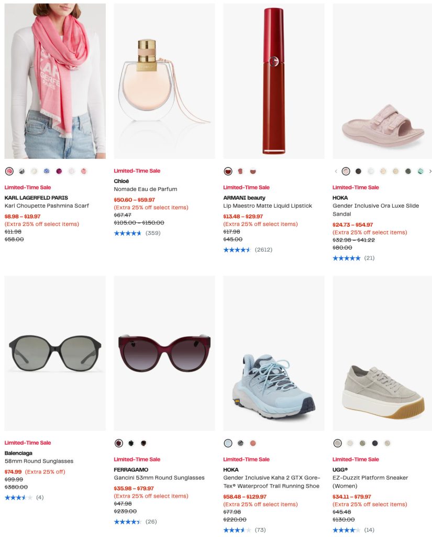Click the star rating for HOKA Kaha trail shoe
Image resolution: width=432 pixels, height=537 pixels.
pyautogui.click(x=237, y=530)
